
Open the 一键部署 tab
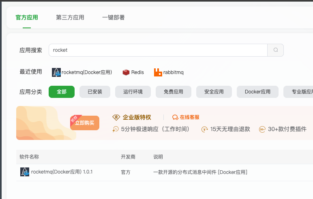click(x=114, y=17)
